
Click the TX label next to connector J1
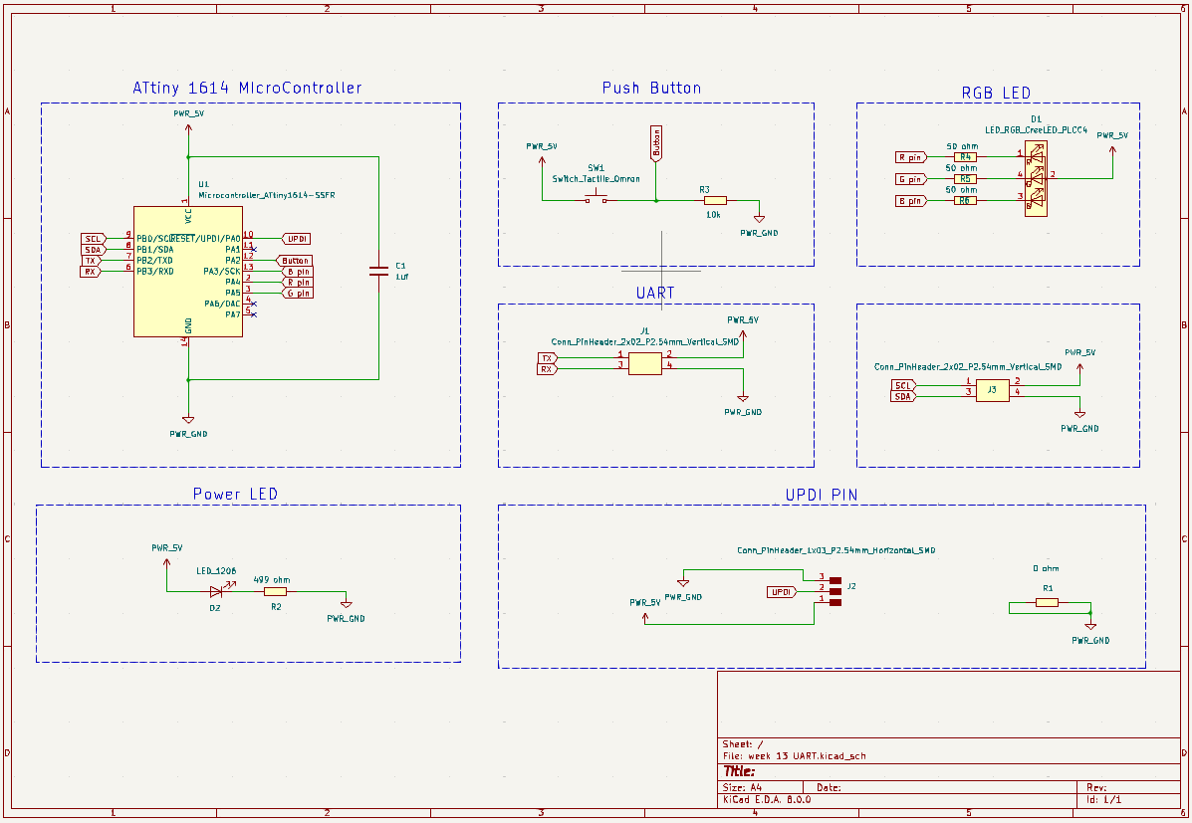coord(546,358)
